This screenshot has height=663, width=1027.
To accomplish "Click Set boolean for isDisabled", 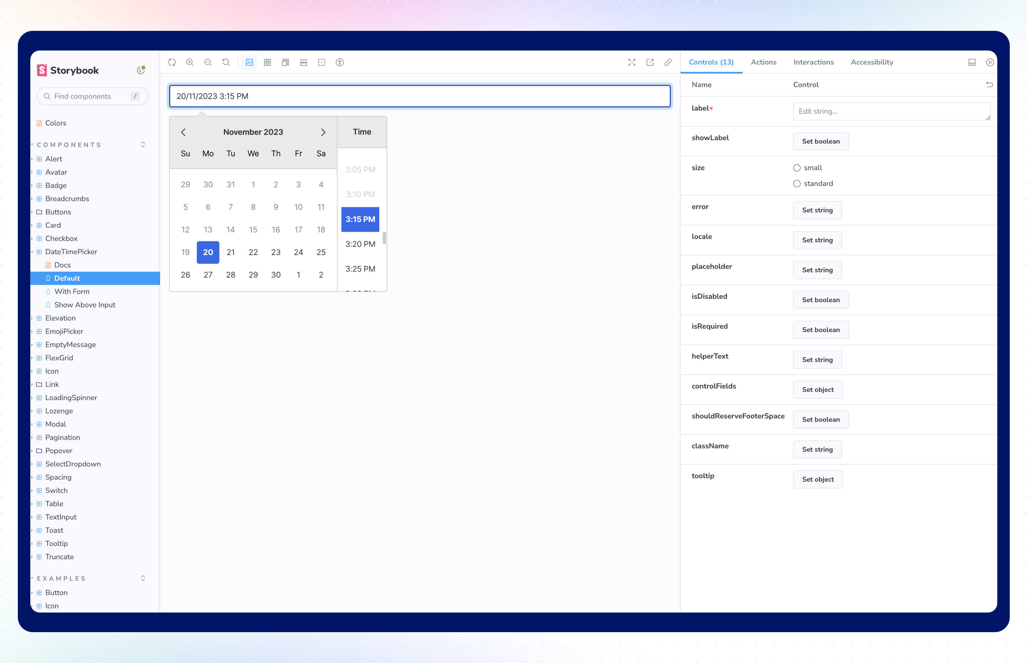I will [820, 300].
